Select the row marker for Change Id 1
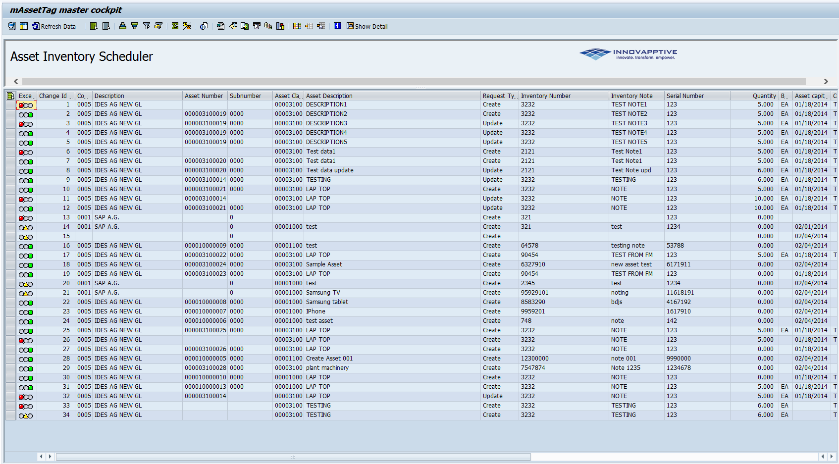 [10, 105]
